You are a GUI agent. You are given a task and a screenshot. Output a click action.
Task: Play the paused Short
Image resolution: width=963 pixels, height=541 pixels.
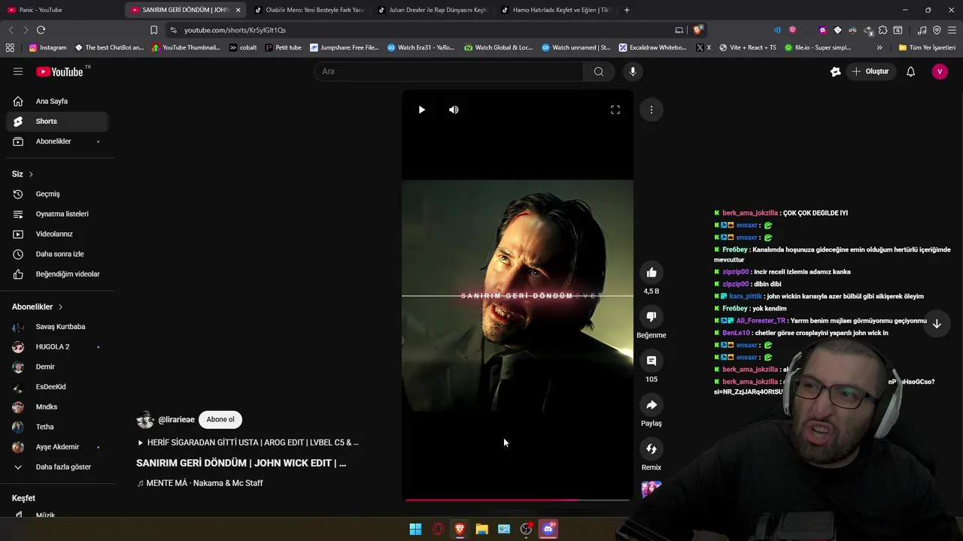click(421, 110)
